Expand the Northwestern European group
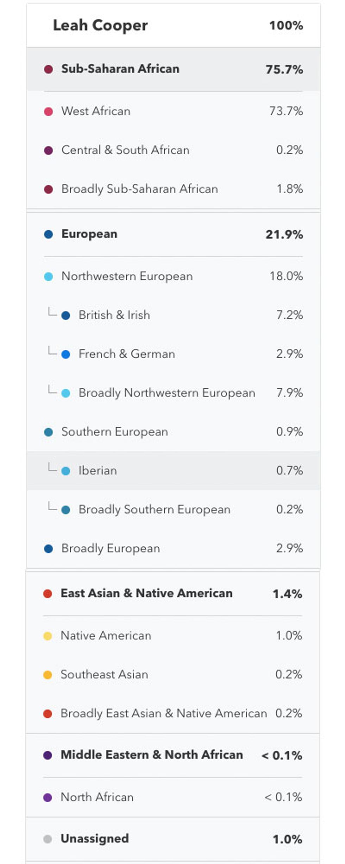 (173, 276)
